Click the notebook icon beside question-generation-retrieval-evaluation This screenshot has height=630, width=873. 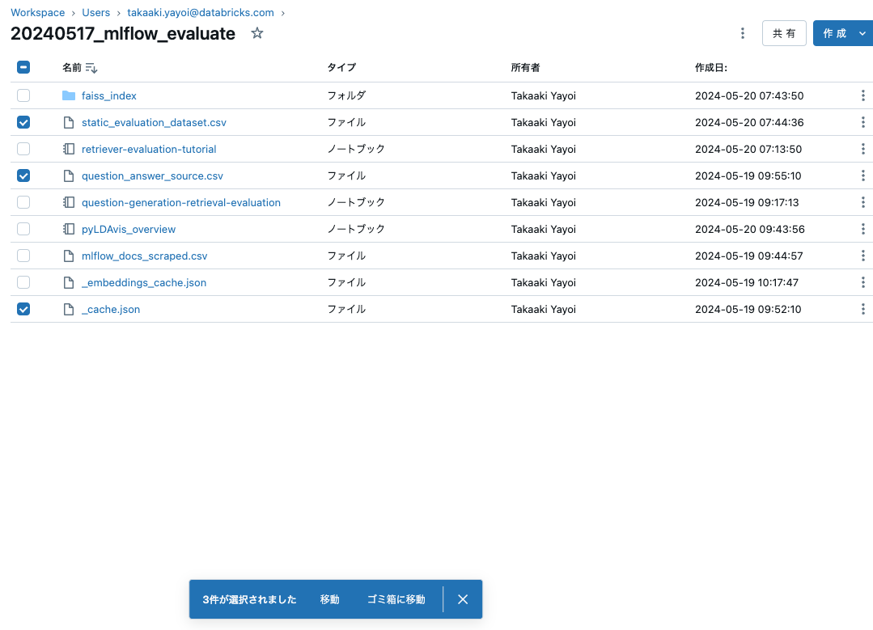tap(69, 202)
